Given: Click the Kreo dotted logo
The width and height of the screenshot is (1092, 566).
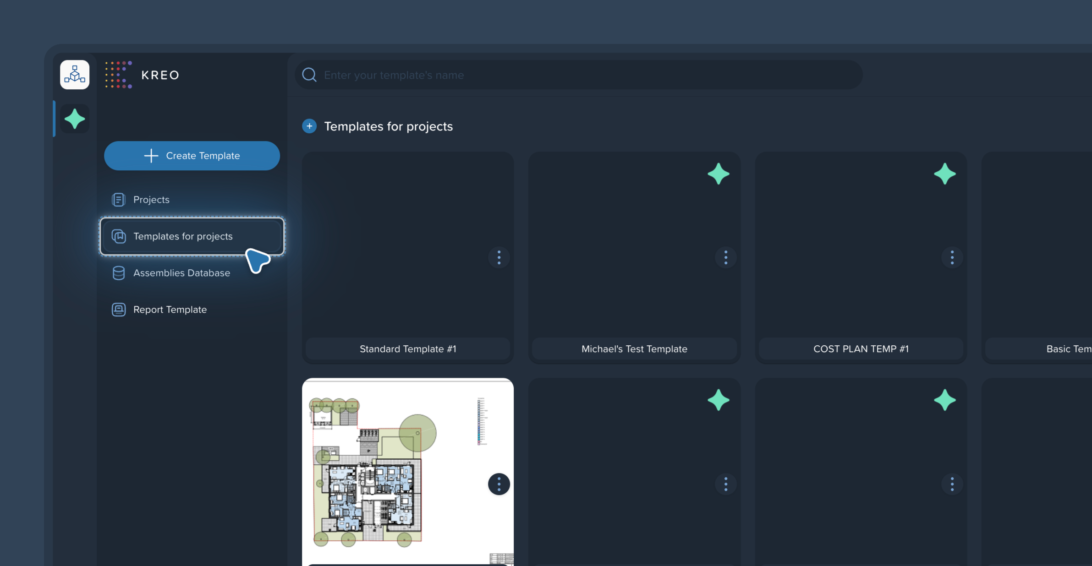Looking at the screenshot, I should pos(119,75).
